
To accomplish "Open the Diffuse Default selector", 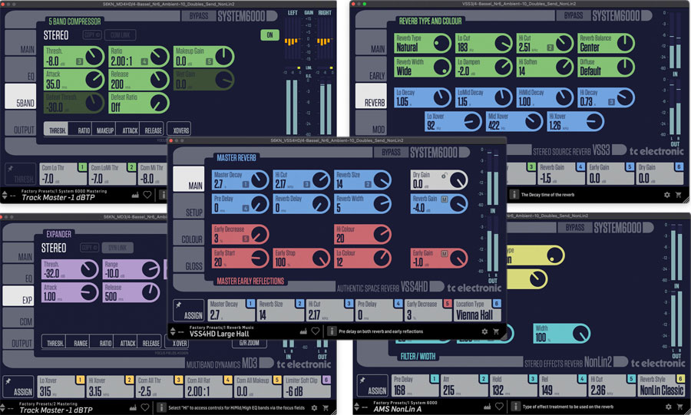I will (x=606, y=67).
